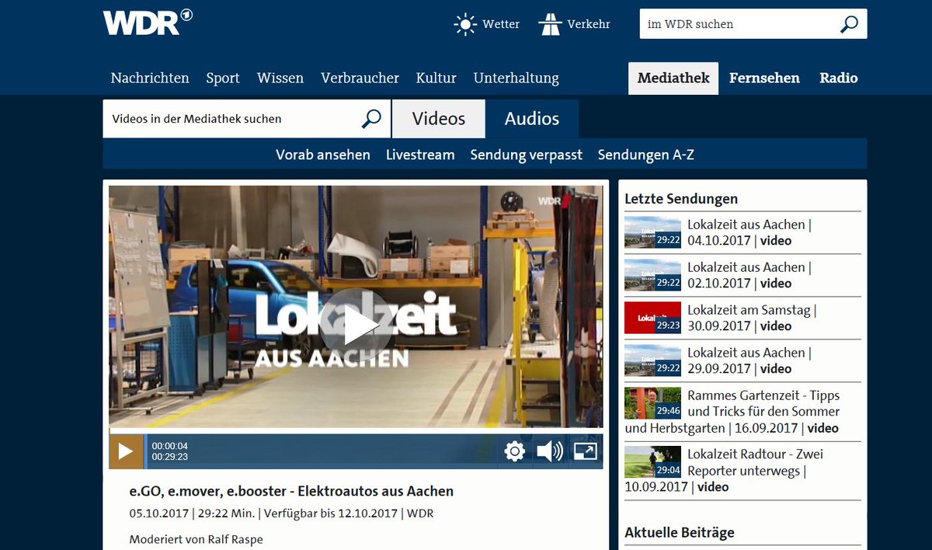Click the 'Letzte Sendungen' heading
932x550 pixels.
click(x=681, y=199)
